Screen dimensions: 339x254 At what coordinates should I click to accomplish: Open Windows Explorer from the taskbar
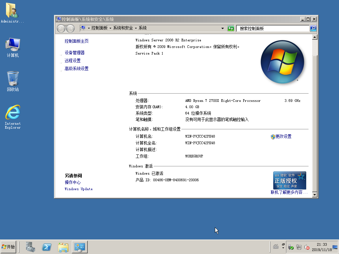[x=63, y=247]
